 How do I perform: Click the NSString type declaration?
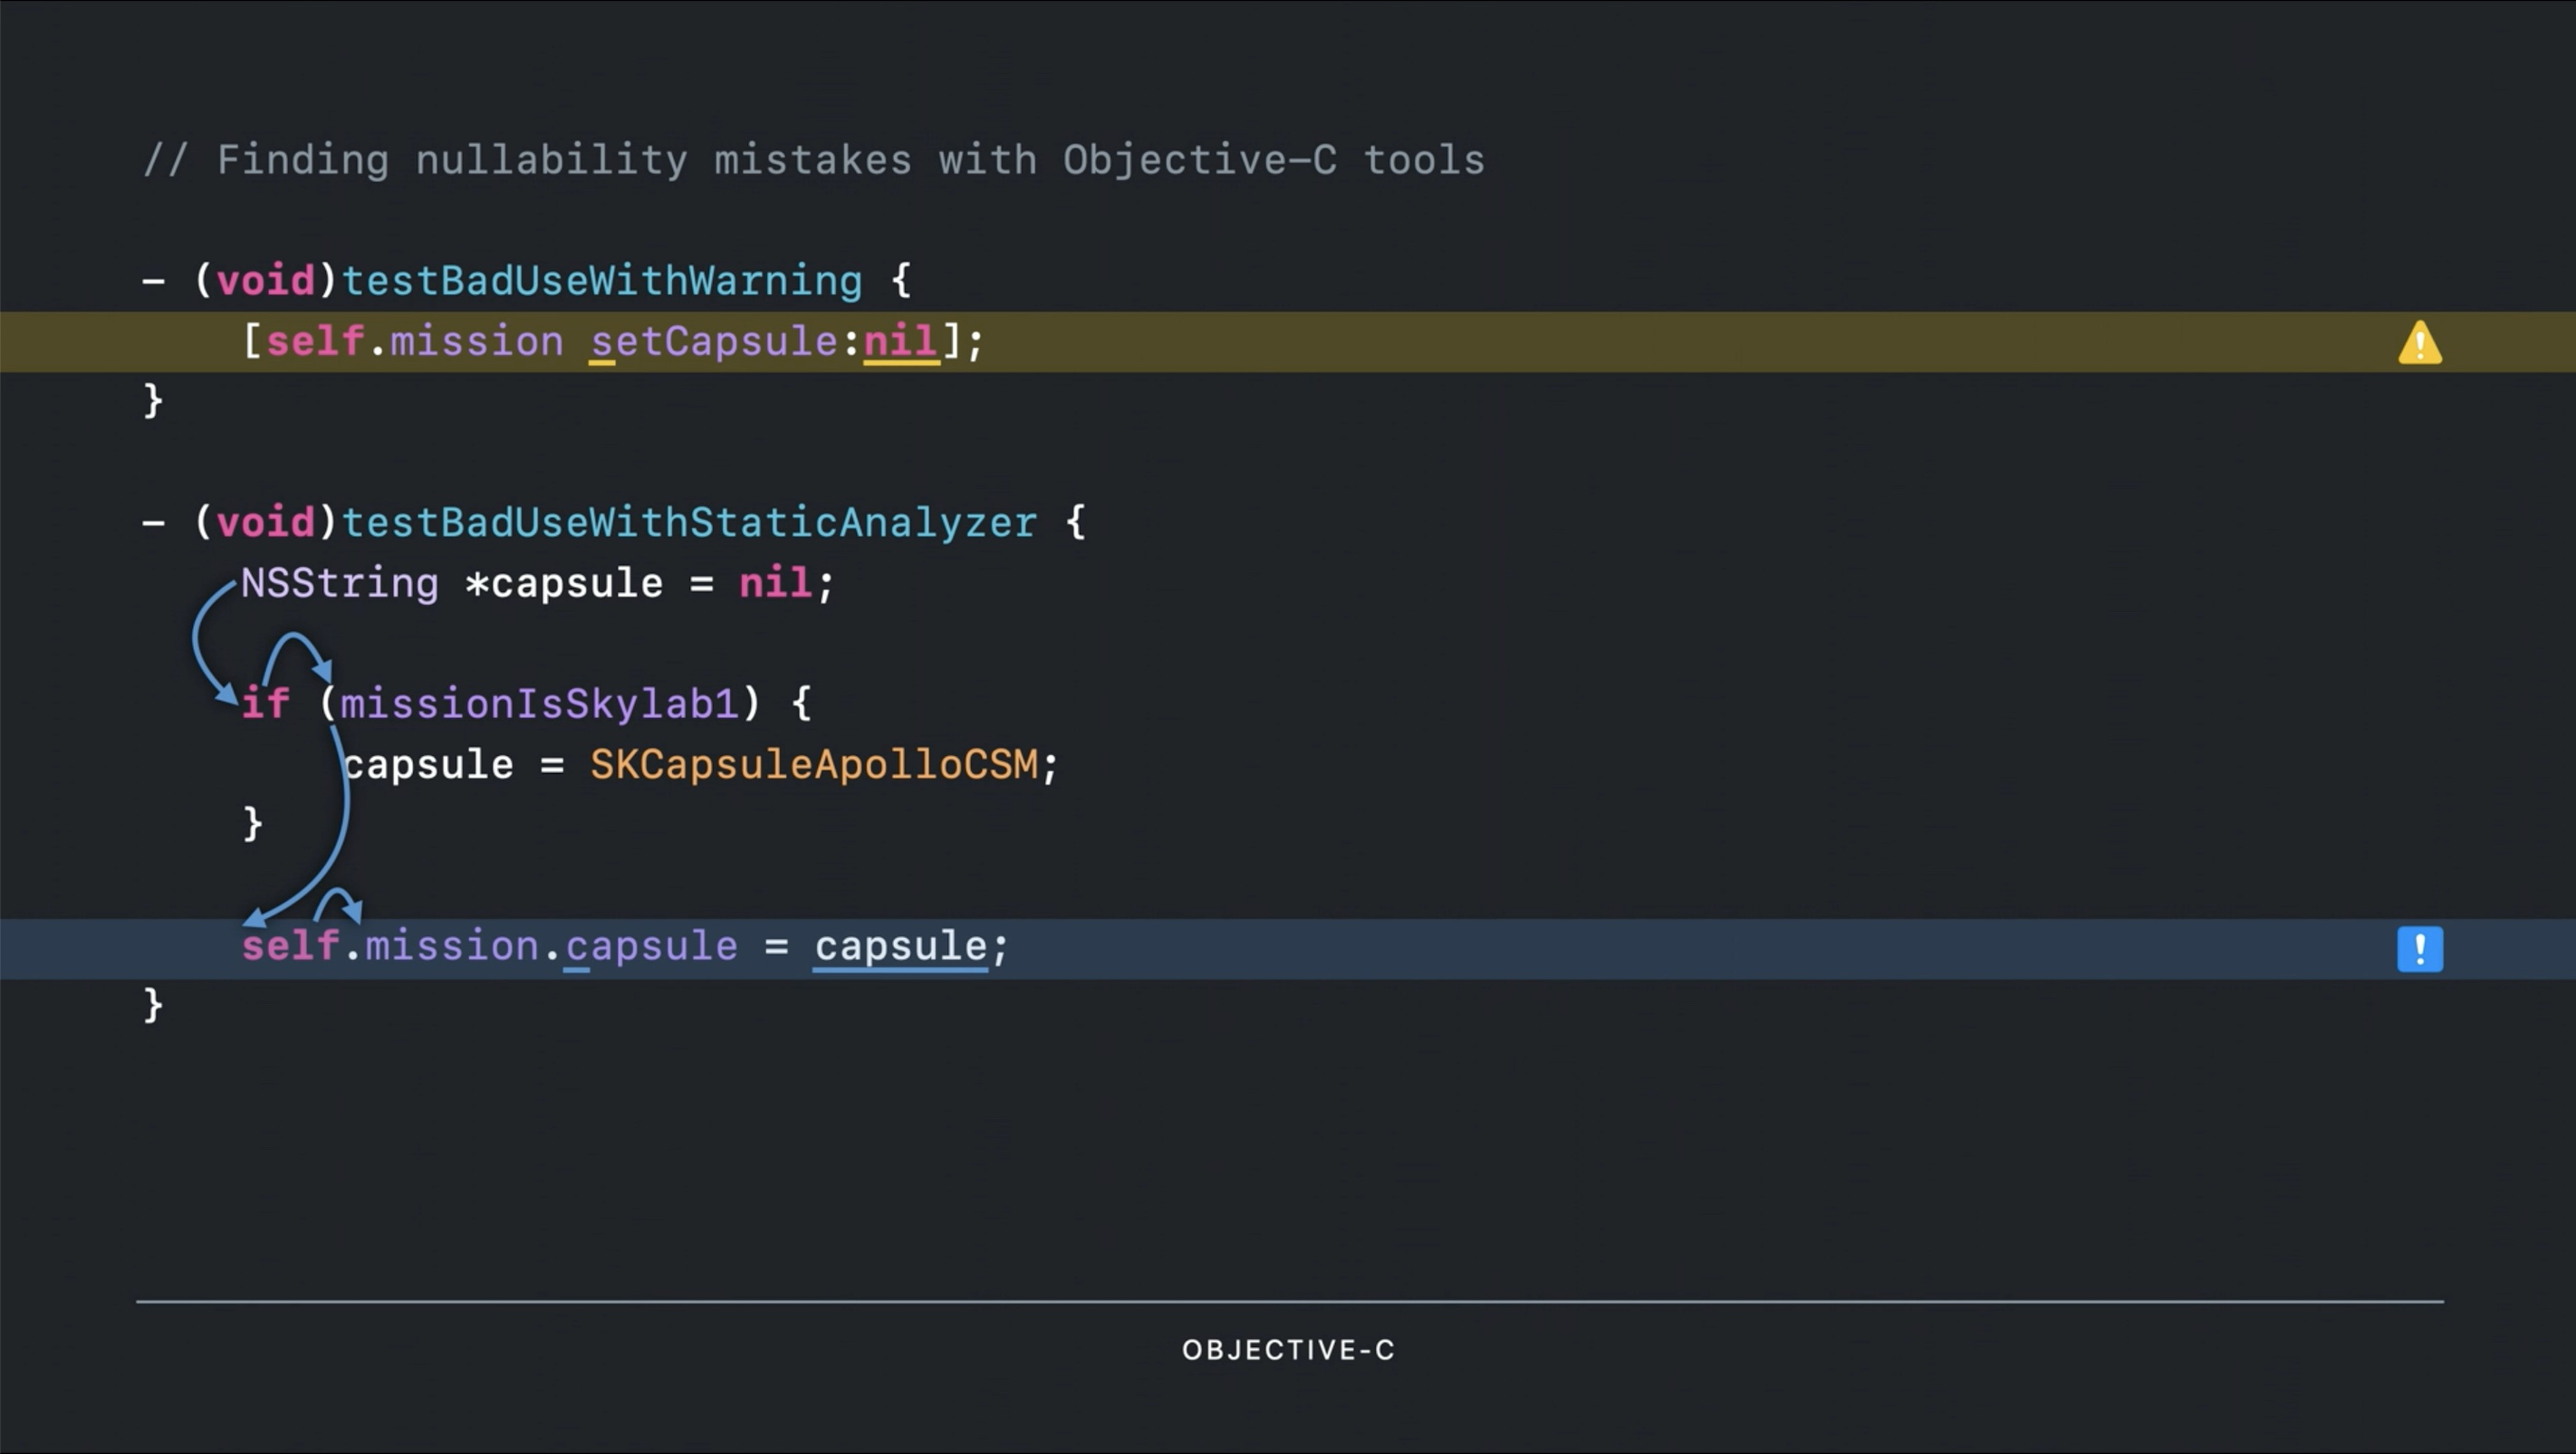point(340,584)
